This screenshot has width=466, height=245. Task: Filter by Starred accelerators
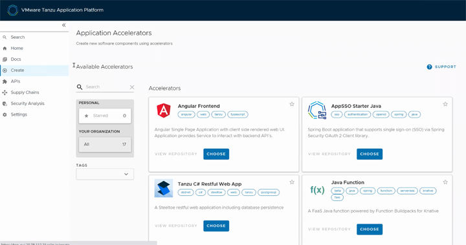105,116
